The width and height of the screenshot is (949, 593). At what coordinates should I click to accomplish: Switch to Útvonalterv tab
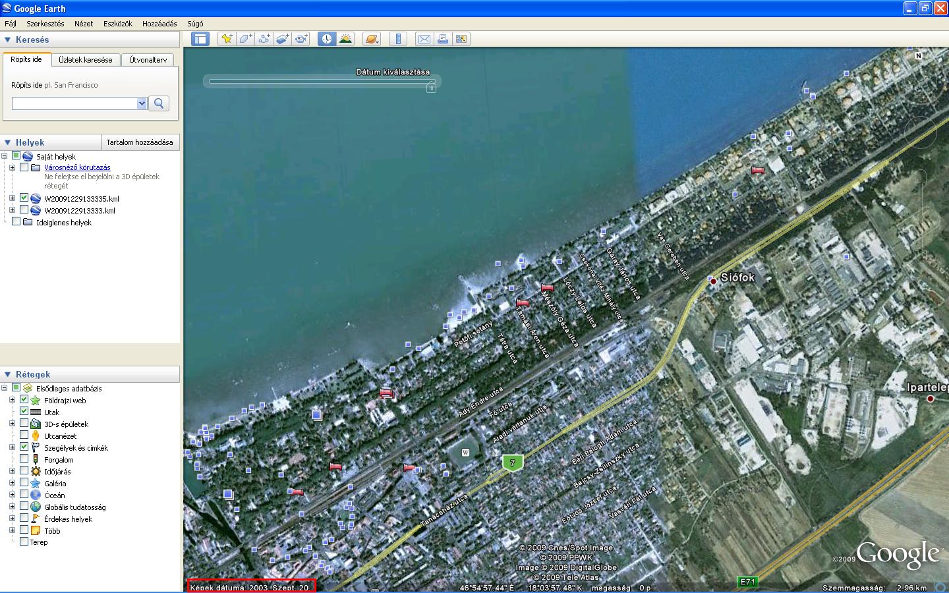(x=148, y=60)
